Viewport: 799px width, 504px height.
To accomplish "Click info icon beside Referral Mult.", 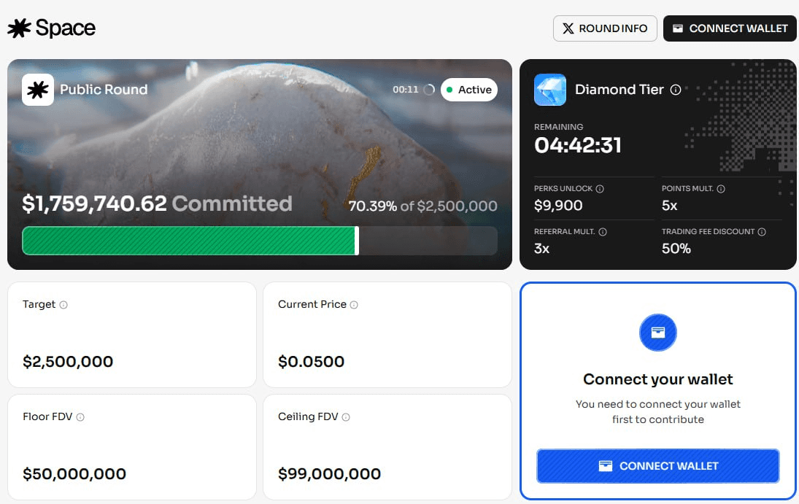I will 603,232.
